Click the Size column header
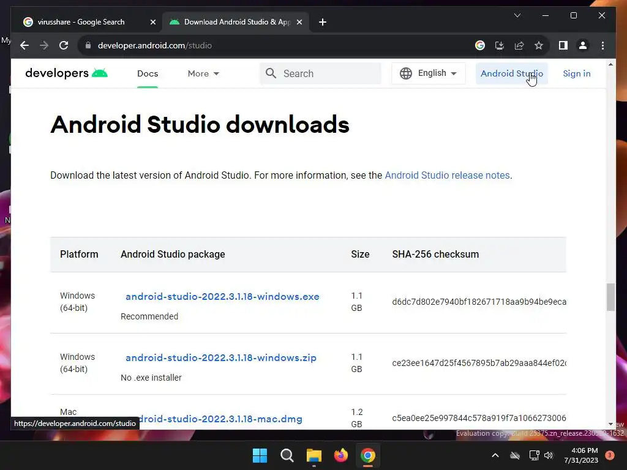The height and width of the screenshot is (470, 627). click(360, 254)
